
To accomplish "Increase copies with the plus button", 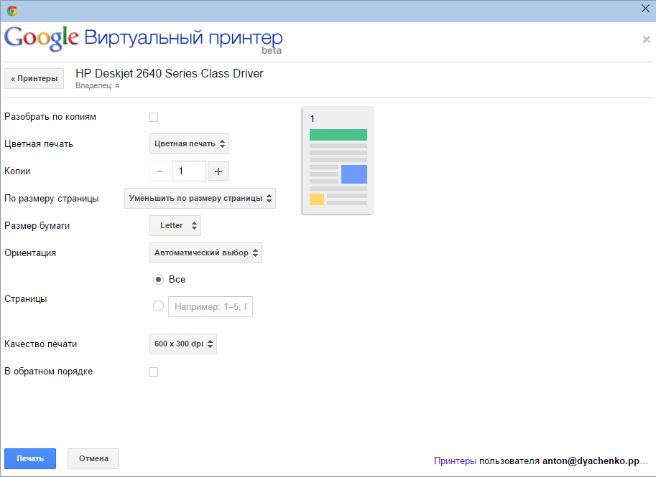I will tap(219, 171).
